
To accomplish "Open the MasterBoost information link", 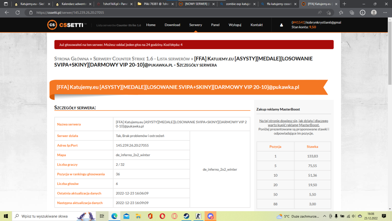I will pos(294,123).
